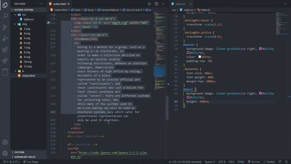Click div.col-md-6 in the breadcrumb
Image resolution: width=291 pixels, height=164 pixels.
[x=132, y=10]
